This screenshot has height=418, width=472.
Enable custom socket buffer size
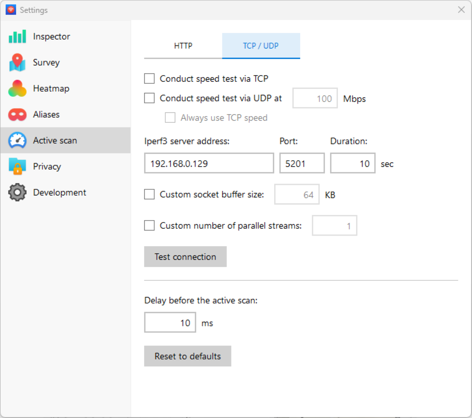pos(149,194)
